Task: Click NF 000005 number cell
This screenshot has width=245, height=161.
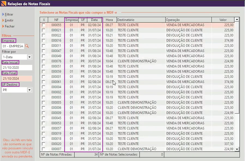Action: tap(56, 103)
